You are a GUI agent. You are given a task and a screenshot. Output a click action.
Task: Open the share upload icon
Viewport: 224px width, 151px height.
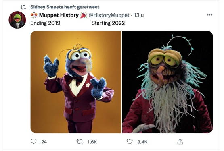180,141
